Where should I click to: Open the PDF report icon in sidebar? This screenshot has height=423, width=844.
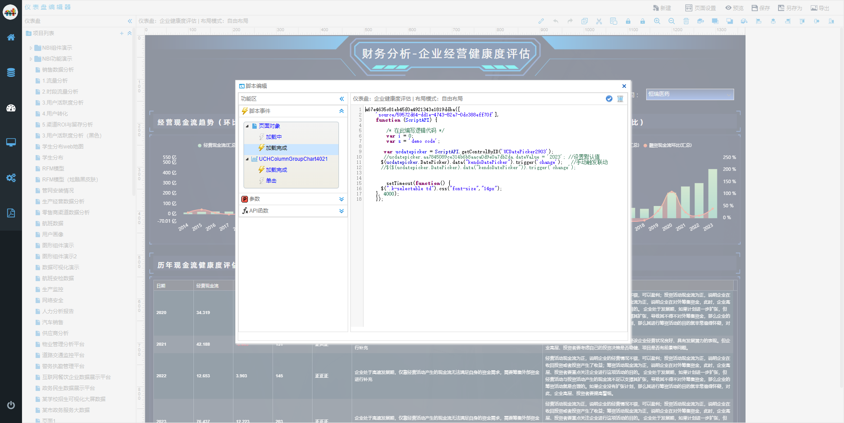[11, 213]
